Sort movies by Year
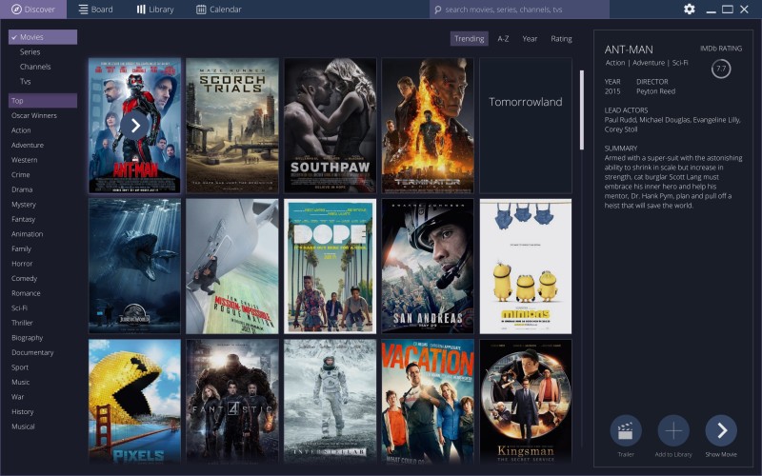Viewport: 762px width, 476px height. point(530,39)
